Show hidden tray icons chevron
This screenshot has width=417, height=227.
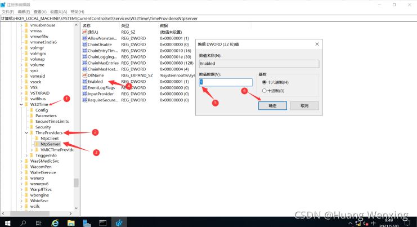[x=350, y=223]
